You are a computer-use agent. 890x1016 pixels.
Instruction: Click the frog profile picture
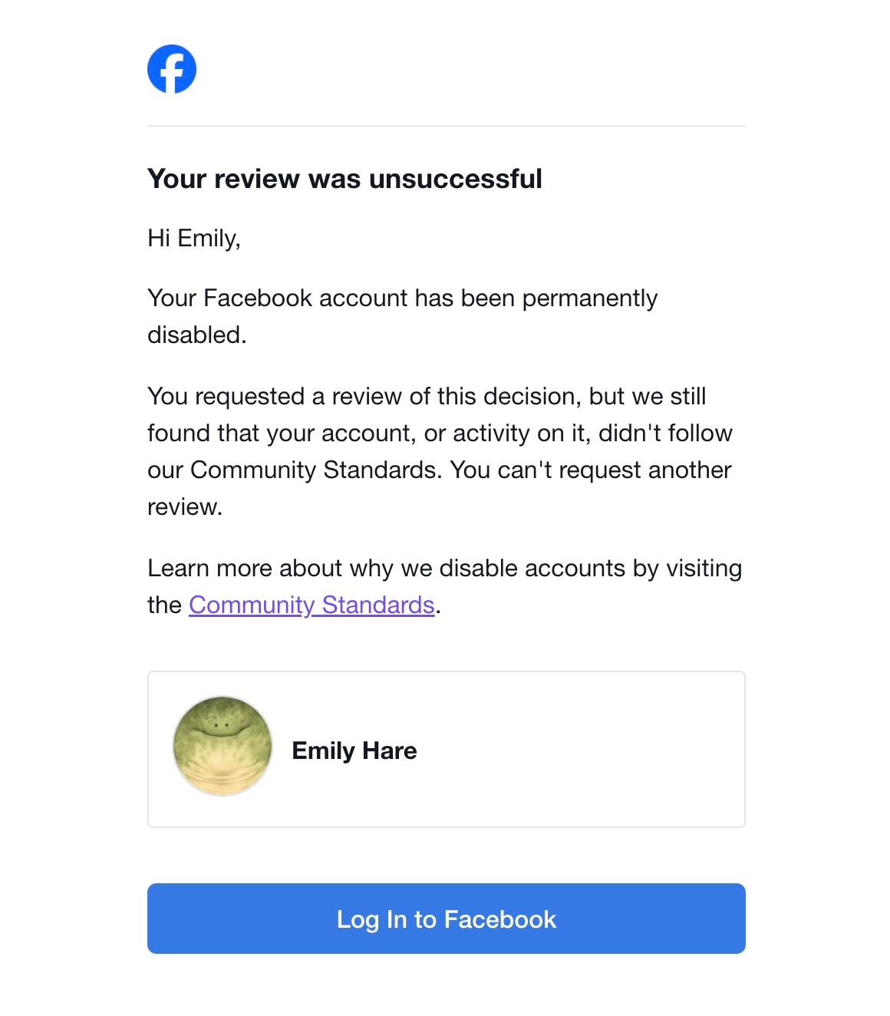click(x=222, y=746)
